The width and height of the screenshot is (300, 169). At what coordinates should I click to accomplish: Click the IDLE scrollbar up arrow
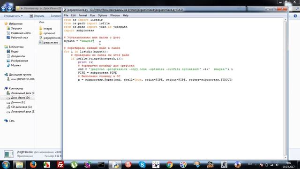click(x=285, y=20)
